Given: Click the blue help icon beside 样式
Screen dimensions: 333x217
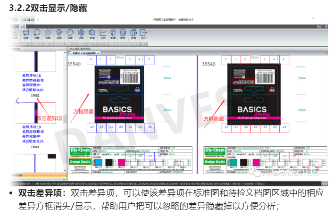Looking at the screenshot, I should pos(326,26).
